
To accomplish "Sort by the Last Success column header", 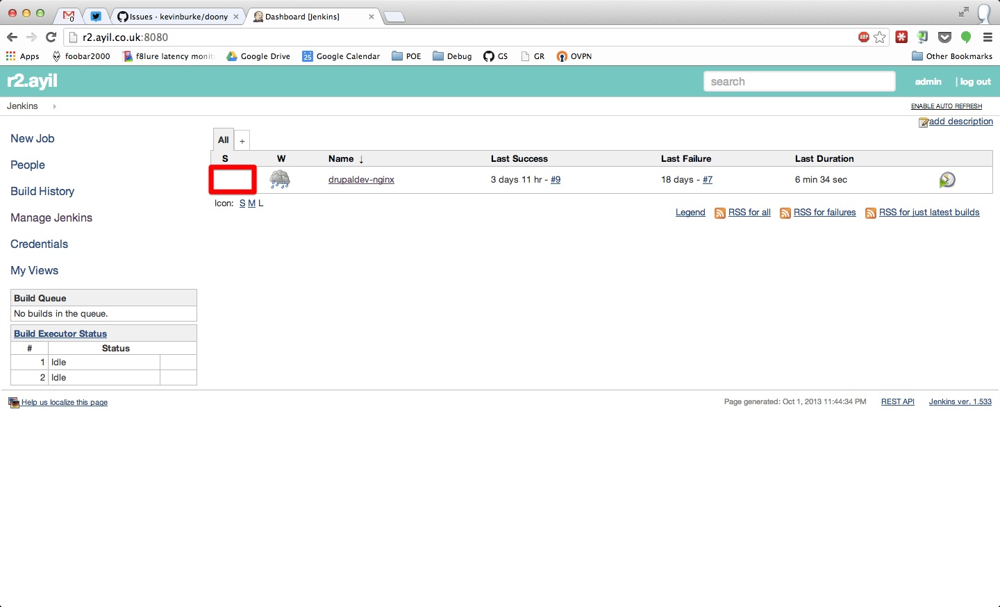I will (519, 159).
